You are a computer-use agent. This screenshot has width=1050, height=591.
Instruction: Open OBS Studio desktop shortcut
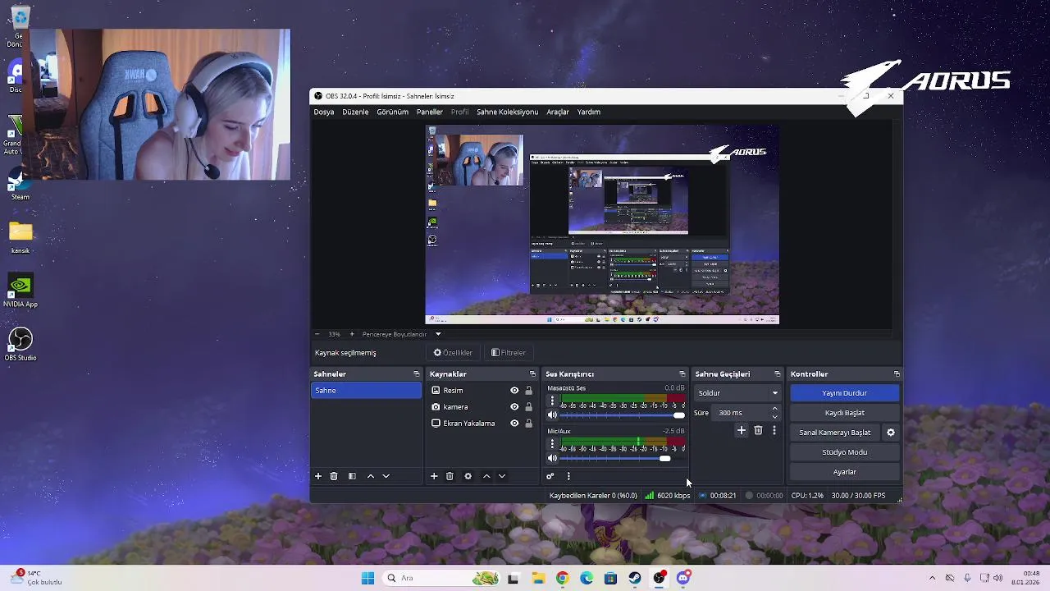point(21,345)
